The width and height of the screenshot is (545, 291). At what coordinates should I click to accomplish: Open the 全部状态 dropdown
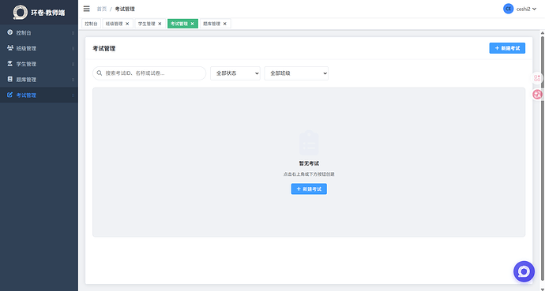(235, 73)
